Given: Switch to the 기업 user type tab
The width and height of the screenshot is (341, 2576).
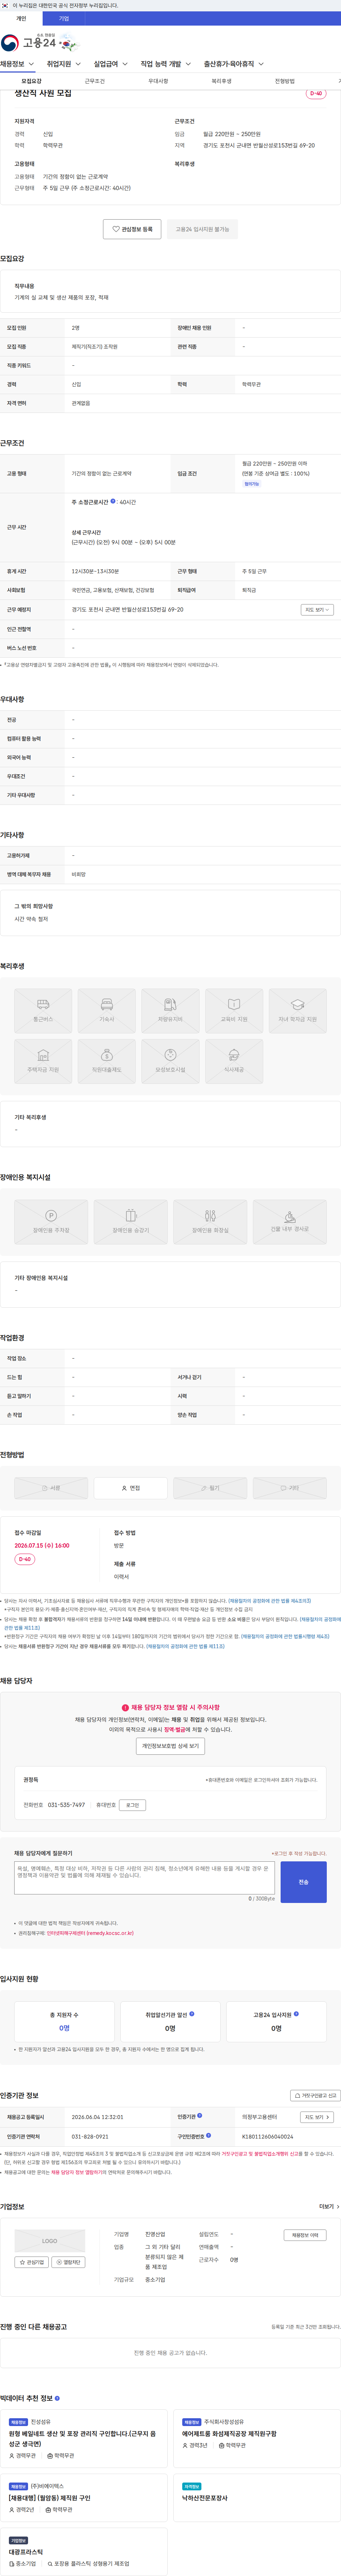Looking at the screenshot, I should tap(64, 18).
